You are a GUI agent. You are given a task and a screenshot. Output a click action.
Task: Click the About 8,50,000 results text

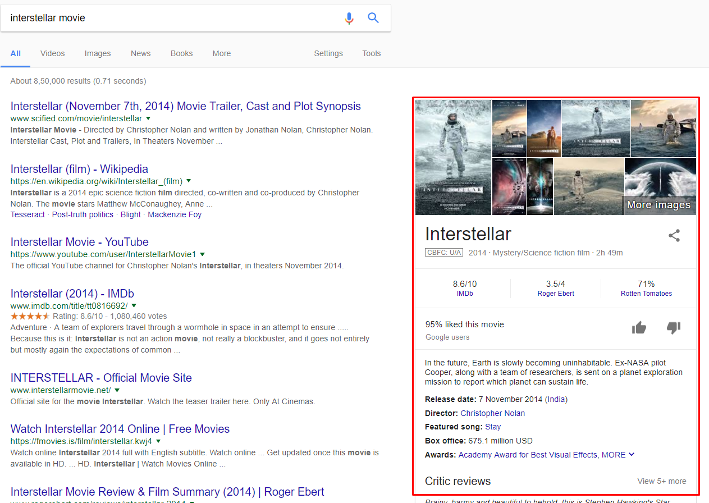coord(78,81)
